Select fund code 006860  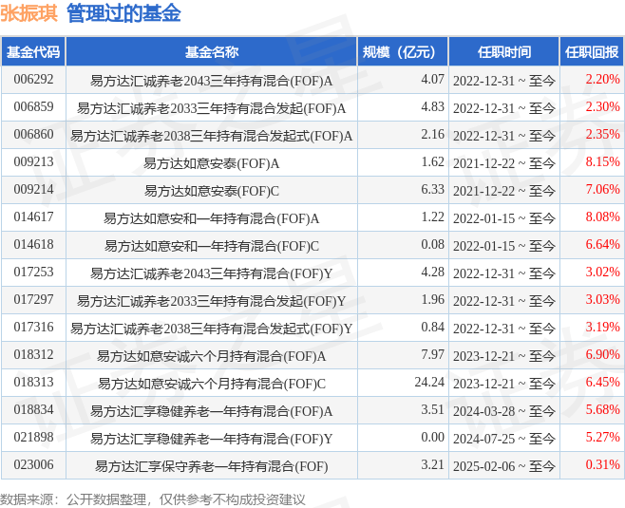pos(33,134)
